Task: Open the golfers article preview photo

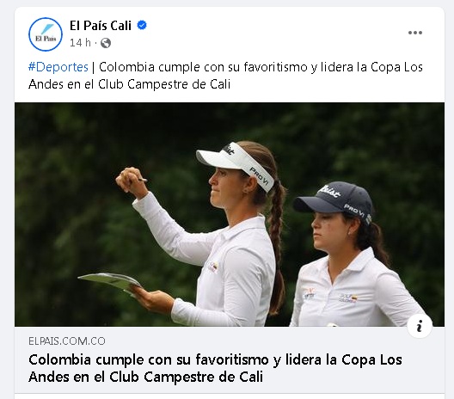Action: tap(230, 214)
